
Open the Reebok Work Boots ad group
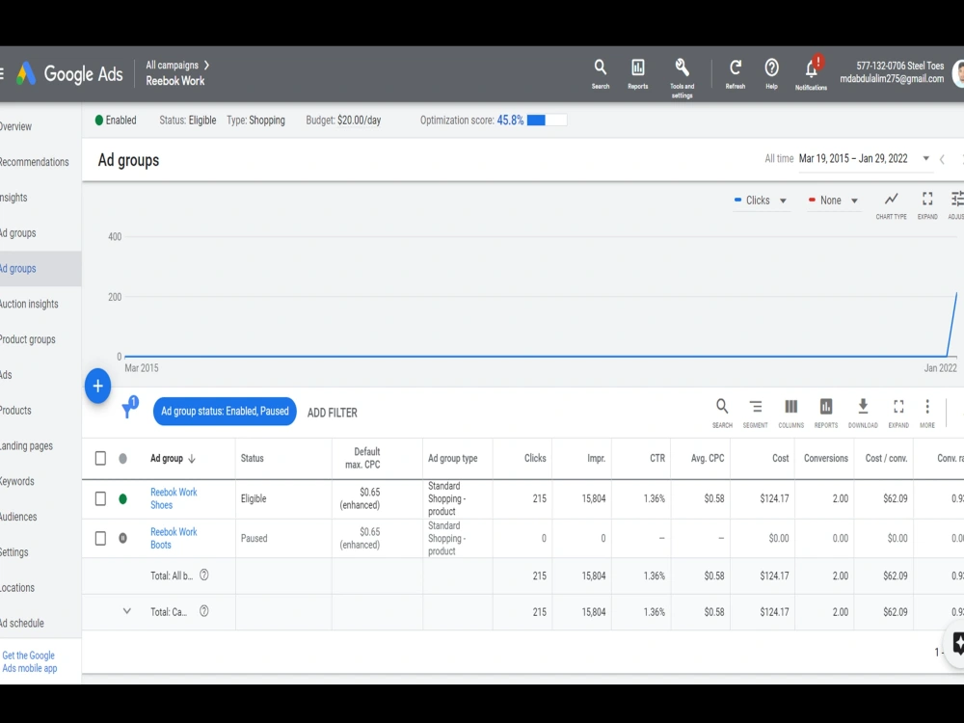pyautogui.click(x=174, y=538)
